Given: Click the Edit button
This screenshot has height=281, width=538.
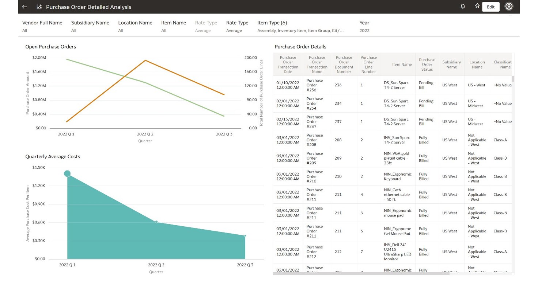Looking at the screenshot, I should click(490, 7).
